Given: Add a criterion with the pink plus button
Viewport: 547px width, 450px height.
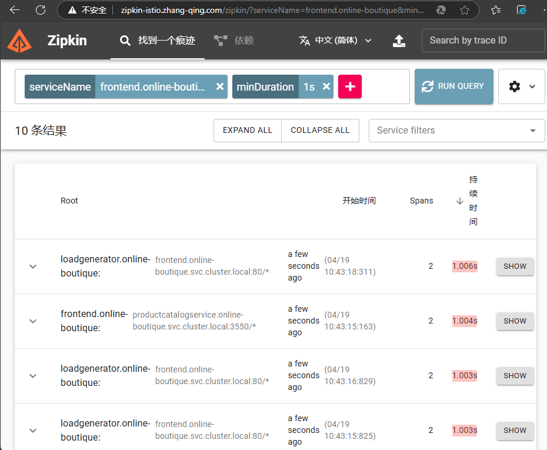Looking at the screenshot, I should (x=350, y=86).
